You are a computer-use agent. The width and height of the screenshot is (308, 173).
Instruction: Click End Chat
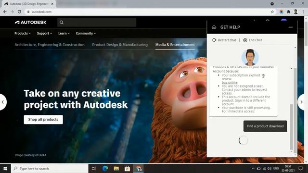pos(252,40)
